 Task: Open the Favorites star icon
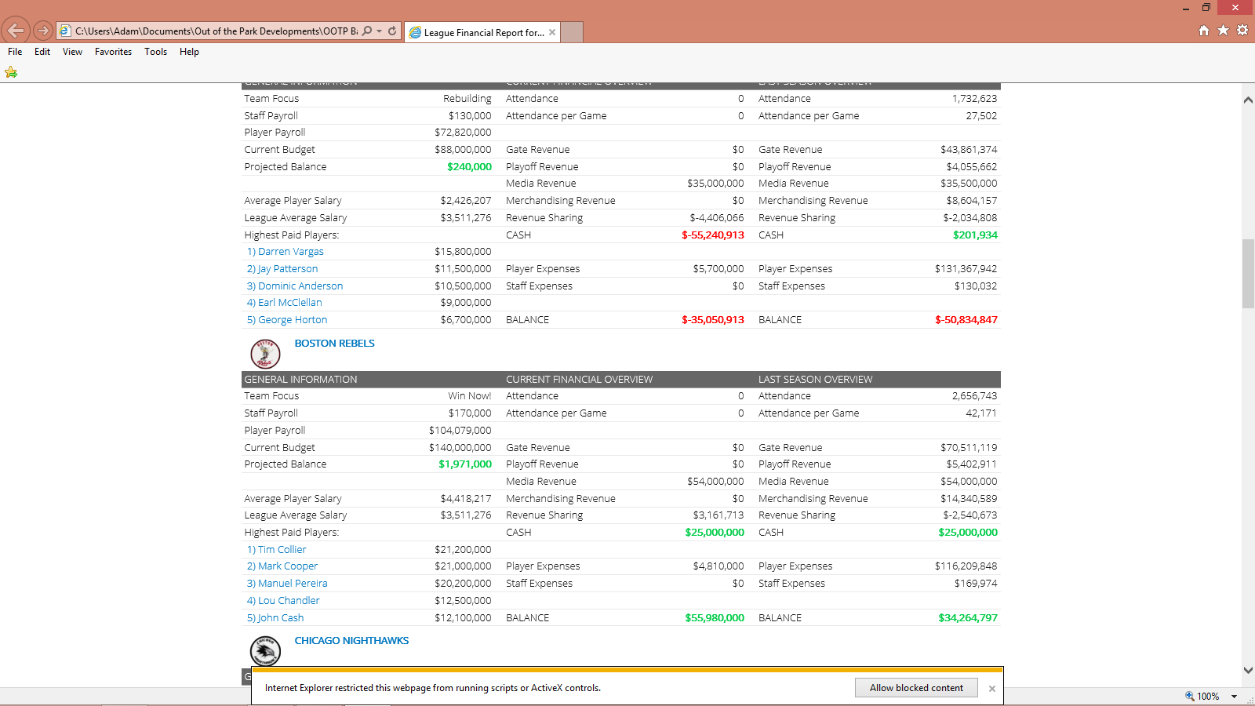tap(1223, 31)
